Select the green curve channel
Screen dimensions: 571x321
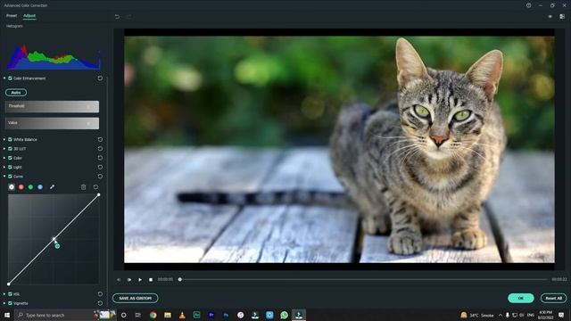(30, 187)
